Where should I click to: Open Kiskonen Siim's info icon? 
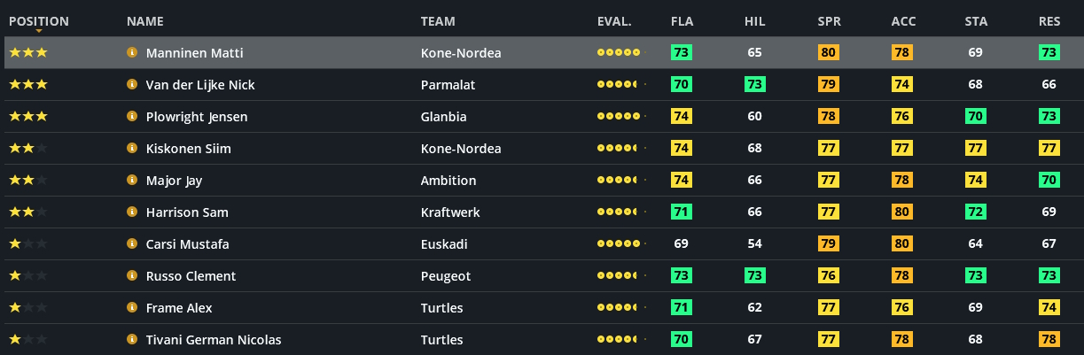[132, 149]
